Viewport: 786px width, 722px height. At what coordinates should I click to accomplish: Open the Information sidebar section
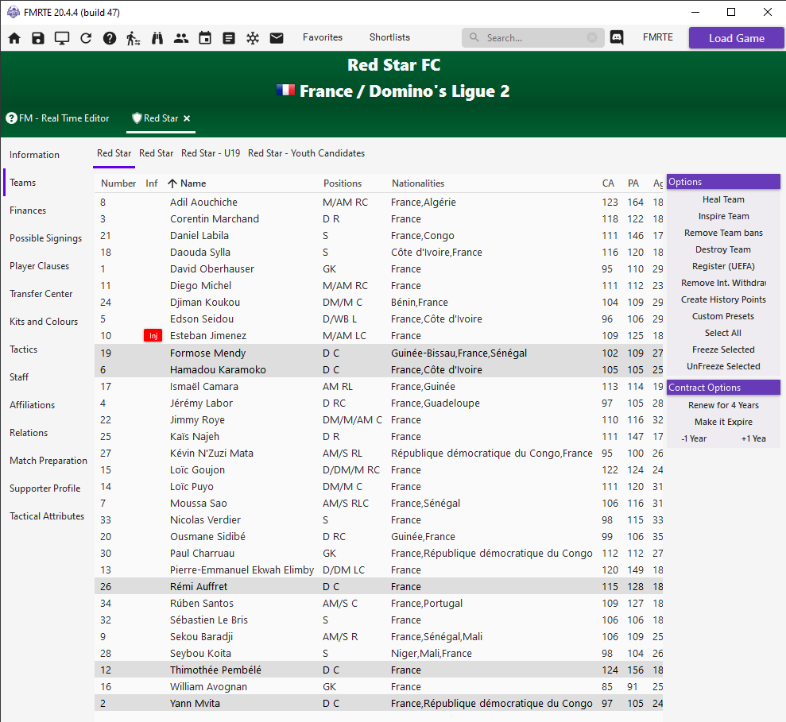[x=34, y=155]
